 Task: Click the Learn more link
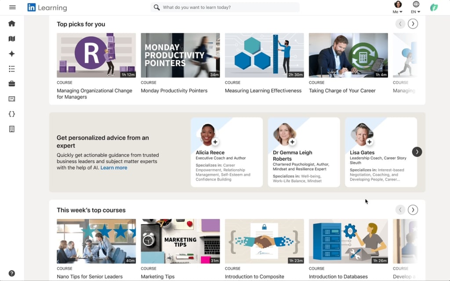click(x=114, y=168)
